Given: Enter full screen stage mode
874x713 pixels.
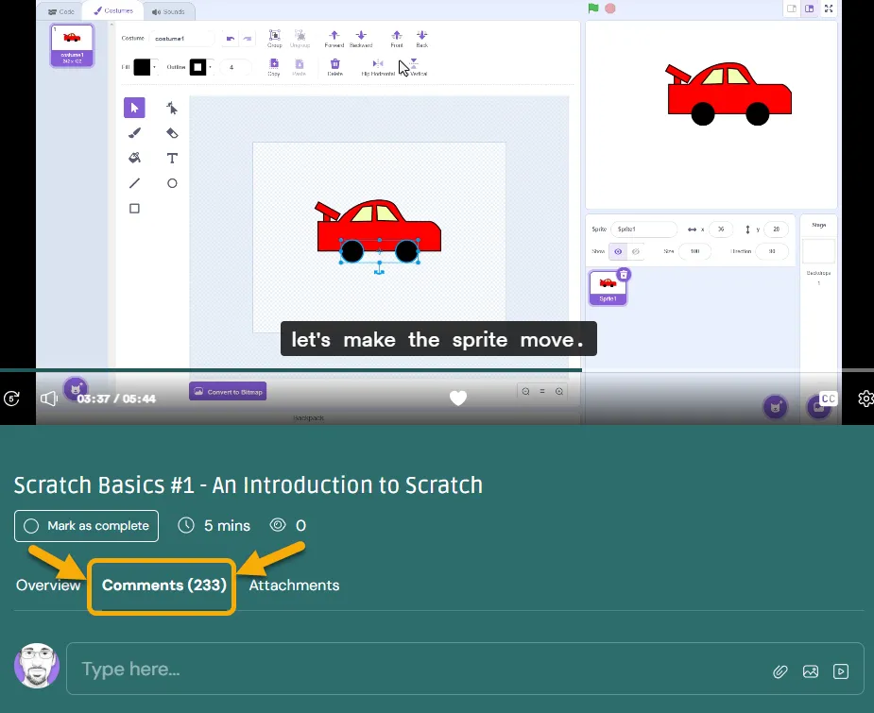Looking at the screenshot, I should click(x=829, y=8).
